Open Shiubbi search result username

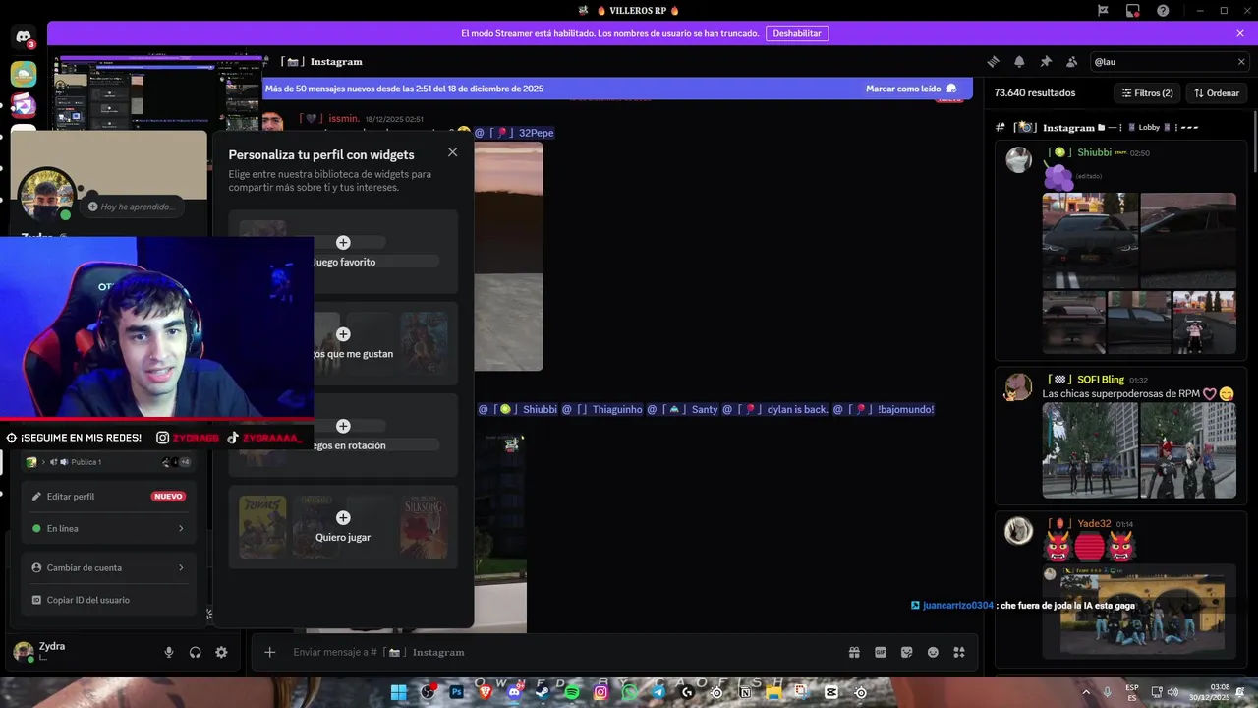tap(1094, 152)
